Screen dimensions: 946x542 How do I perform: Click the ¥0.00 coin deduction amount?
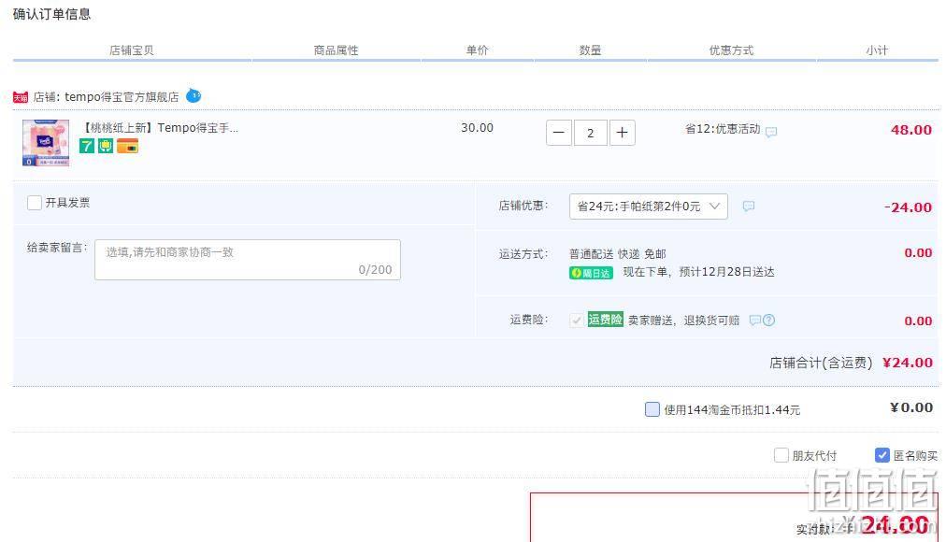pos(911,407)
